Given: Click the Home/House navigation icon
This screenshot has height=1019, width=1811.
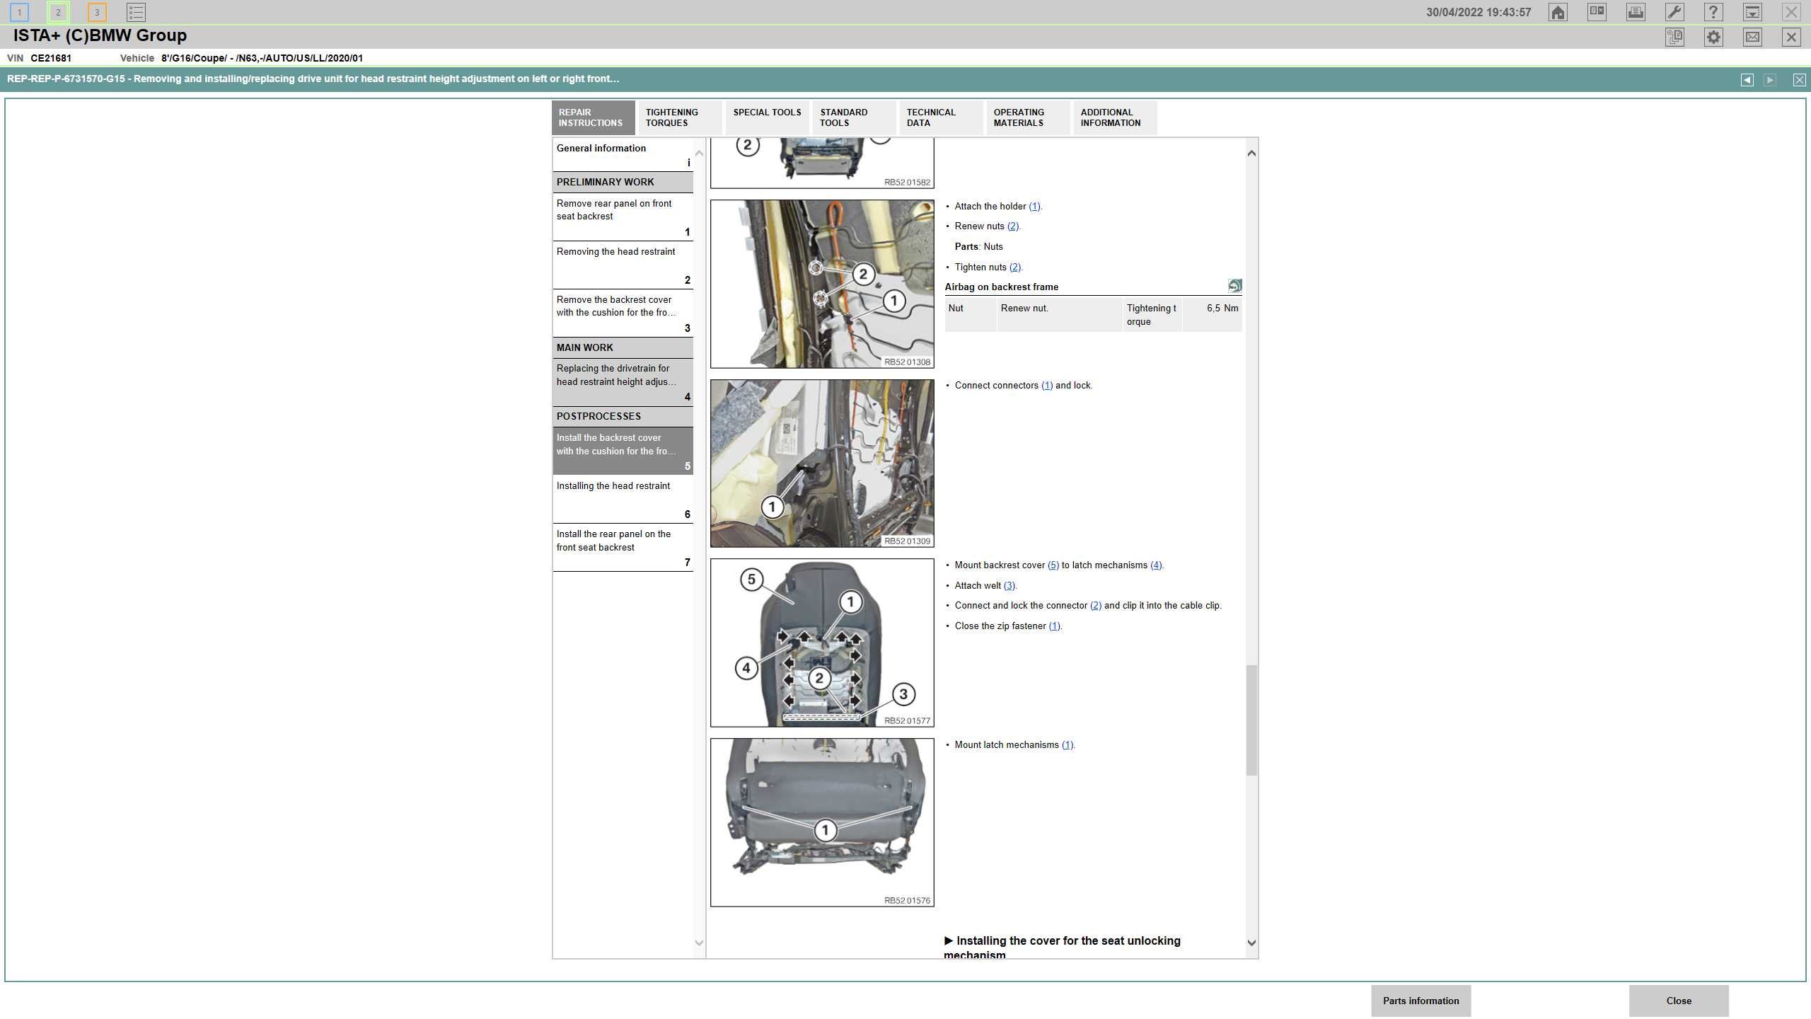Looking at the screenshot, I should (x=1558, y=13).
